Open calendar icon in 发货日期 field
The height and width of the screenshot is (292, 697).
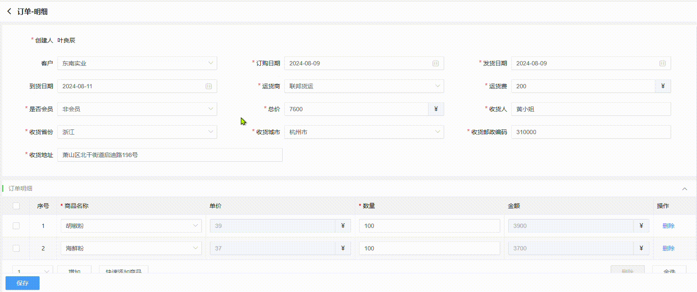click(x=662, y=63)
